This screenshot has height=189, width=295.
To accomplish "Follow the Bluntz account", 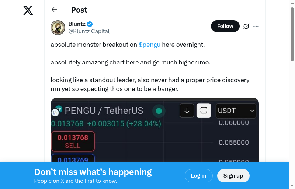I will (225, 26).
